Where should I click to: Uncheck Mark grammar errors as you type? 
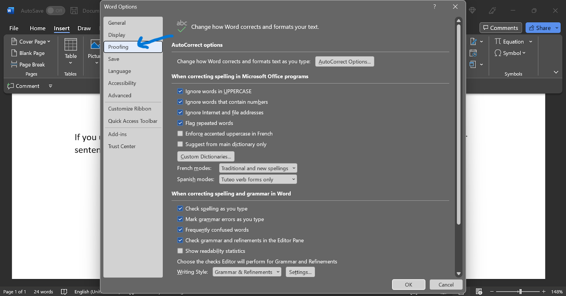[x=180, y=219]
